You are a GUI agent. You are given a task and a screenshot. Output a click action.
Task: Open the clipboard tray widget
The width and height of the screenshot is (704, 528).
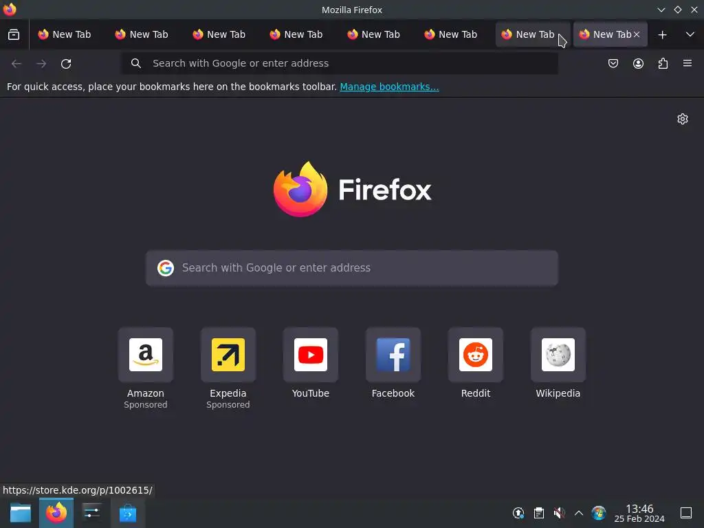pos(539,513)
